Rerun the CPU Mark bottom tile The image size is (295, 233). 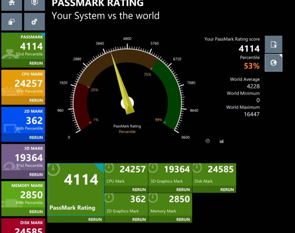(x=139, y=190)
